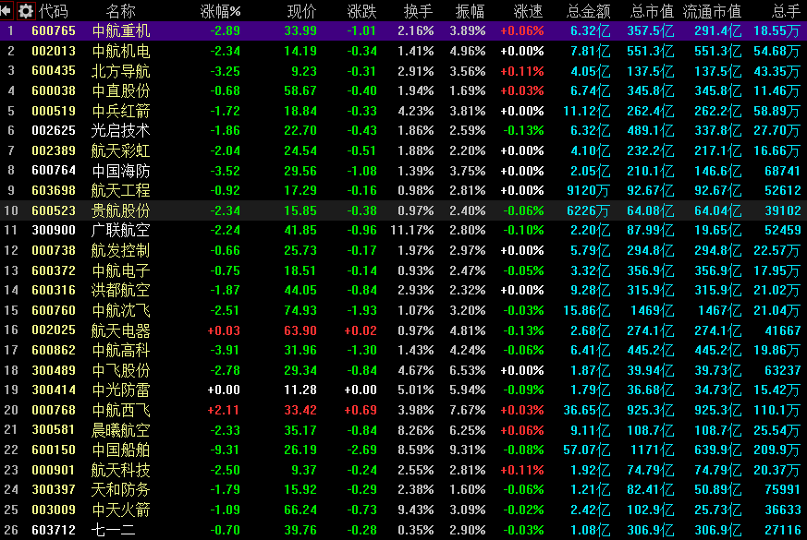807x540 pixels.
Task: Select stock name 广联航空
Action: pos(121,230)
